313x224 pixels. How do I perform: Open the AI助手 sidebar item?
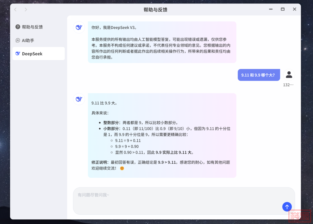[x=39, y=40]
